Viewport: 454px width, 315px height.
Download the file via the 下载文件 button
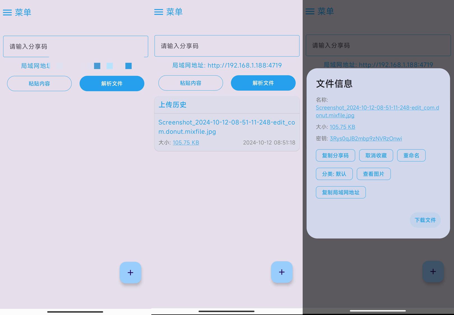click(x=425, y=220)
